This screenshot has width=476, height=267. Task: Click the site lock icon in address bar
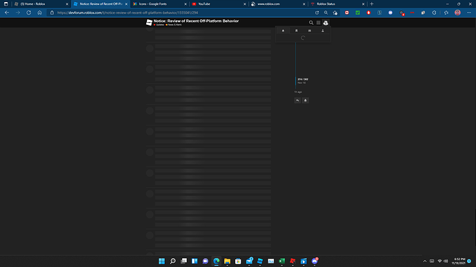click(52, 12)
